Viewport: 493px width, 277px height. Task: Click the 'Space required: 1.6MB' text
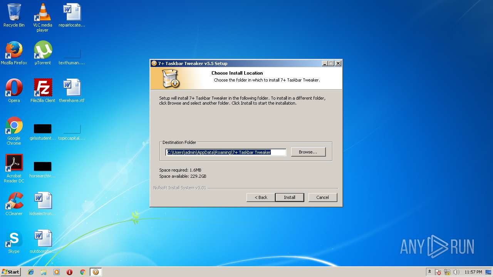[x=180, y=170]
